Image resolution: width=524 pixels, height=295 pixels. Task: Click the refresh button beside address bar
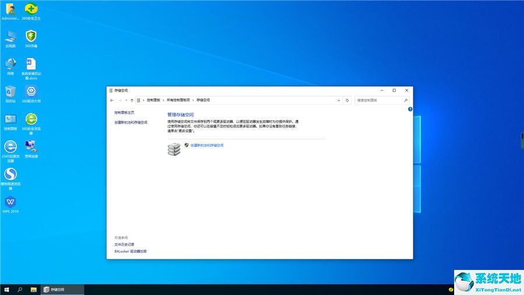point(348,100)
